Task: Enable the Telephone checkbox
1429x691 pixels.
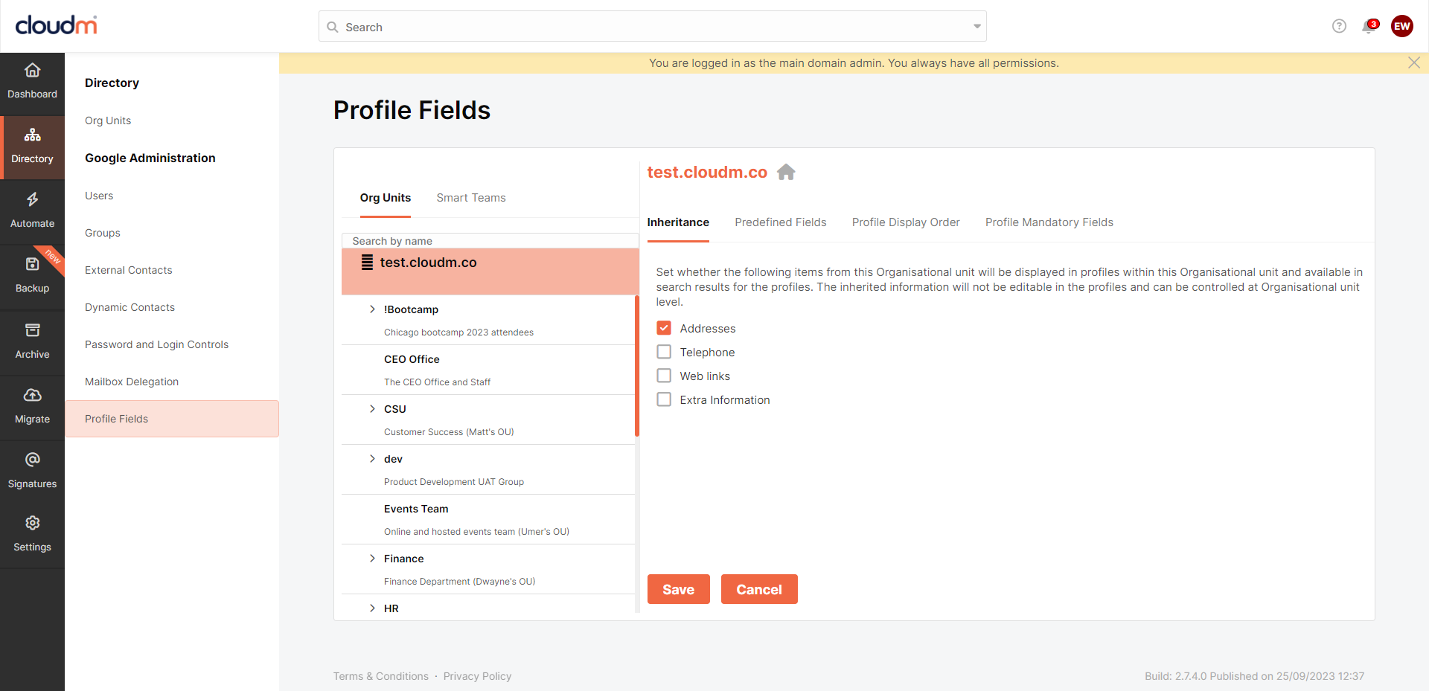Action: tap(664, 352)
